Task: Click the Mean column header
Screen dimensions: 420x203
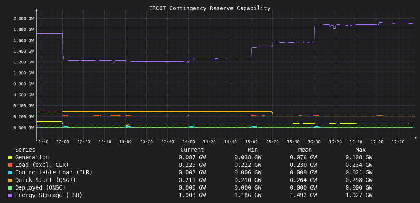Action: 305,150
